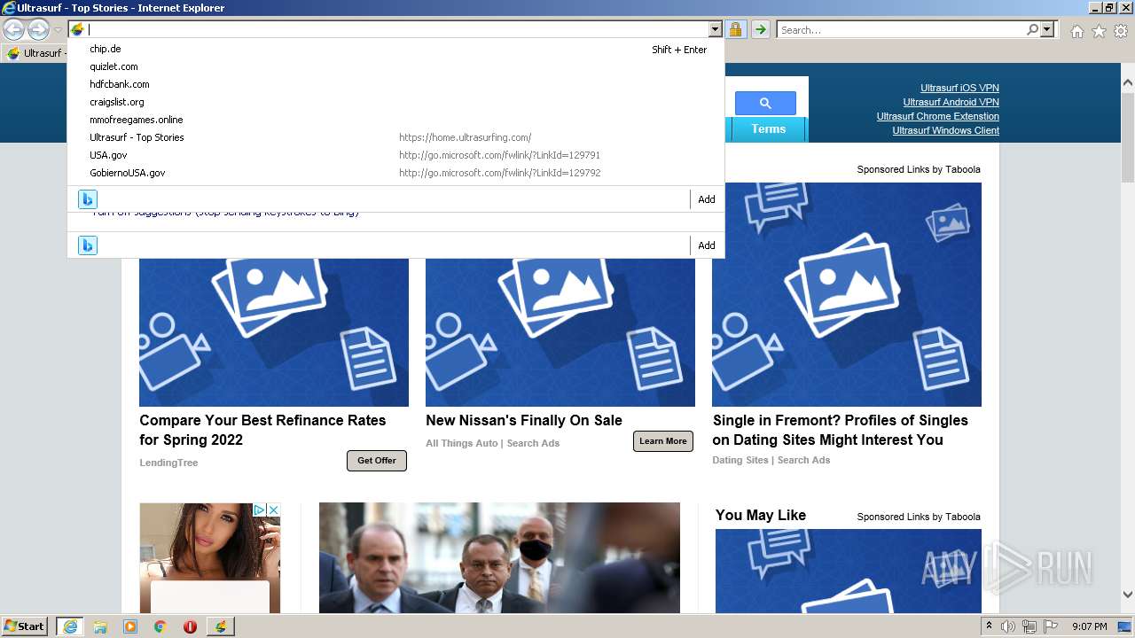Open Single in Fremont dating headline
The width and height of the screenshot is (1135, 638).
[x=840, y=430]
